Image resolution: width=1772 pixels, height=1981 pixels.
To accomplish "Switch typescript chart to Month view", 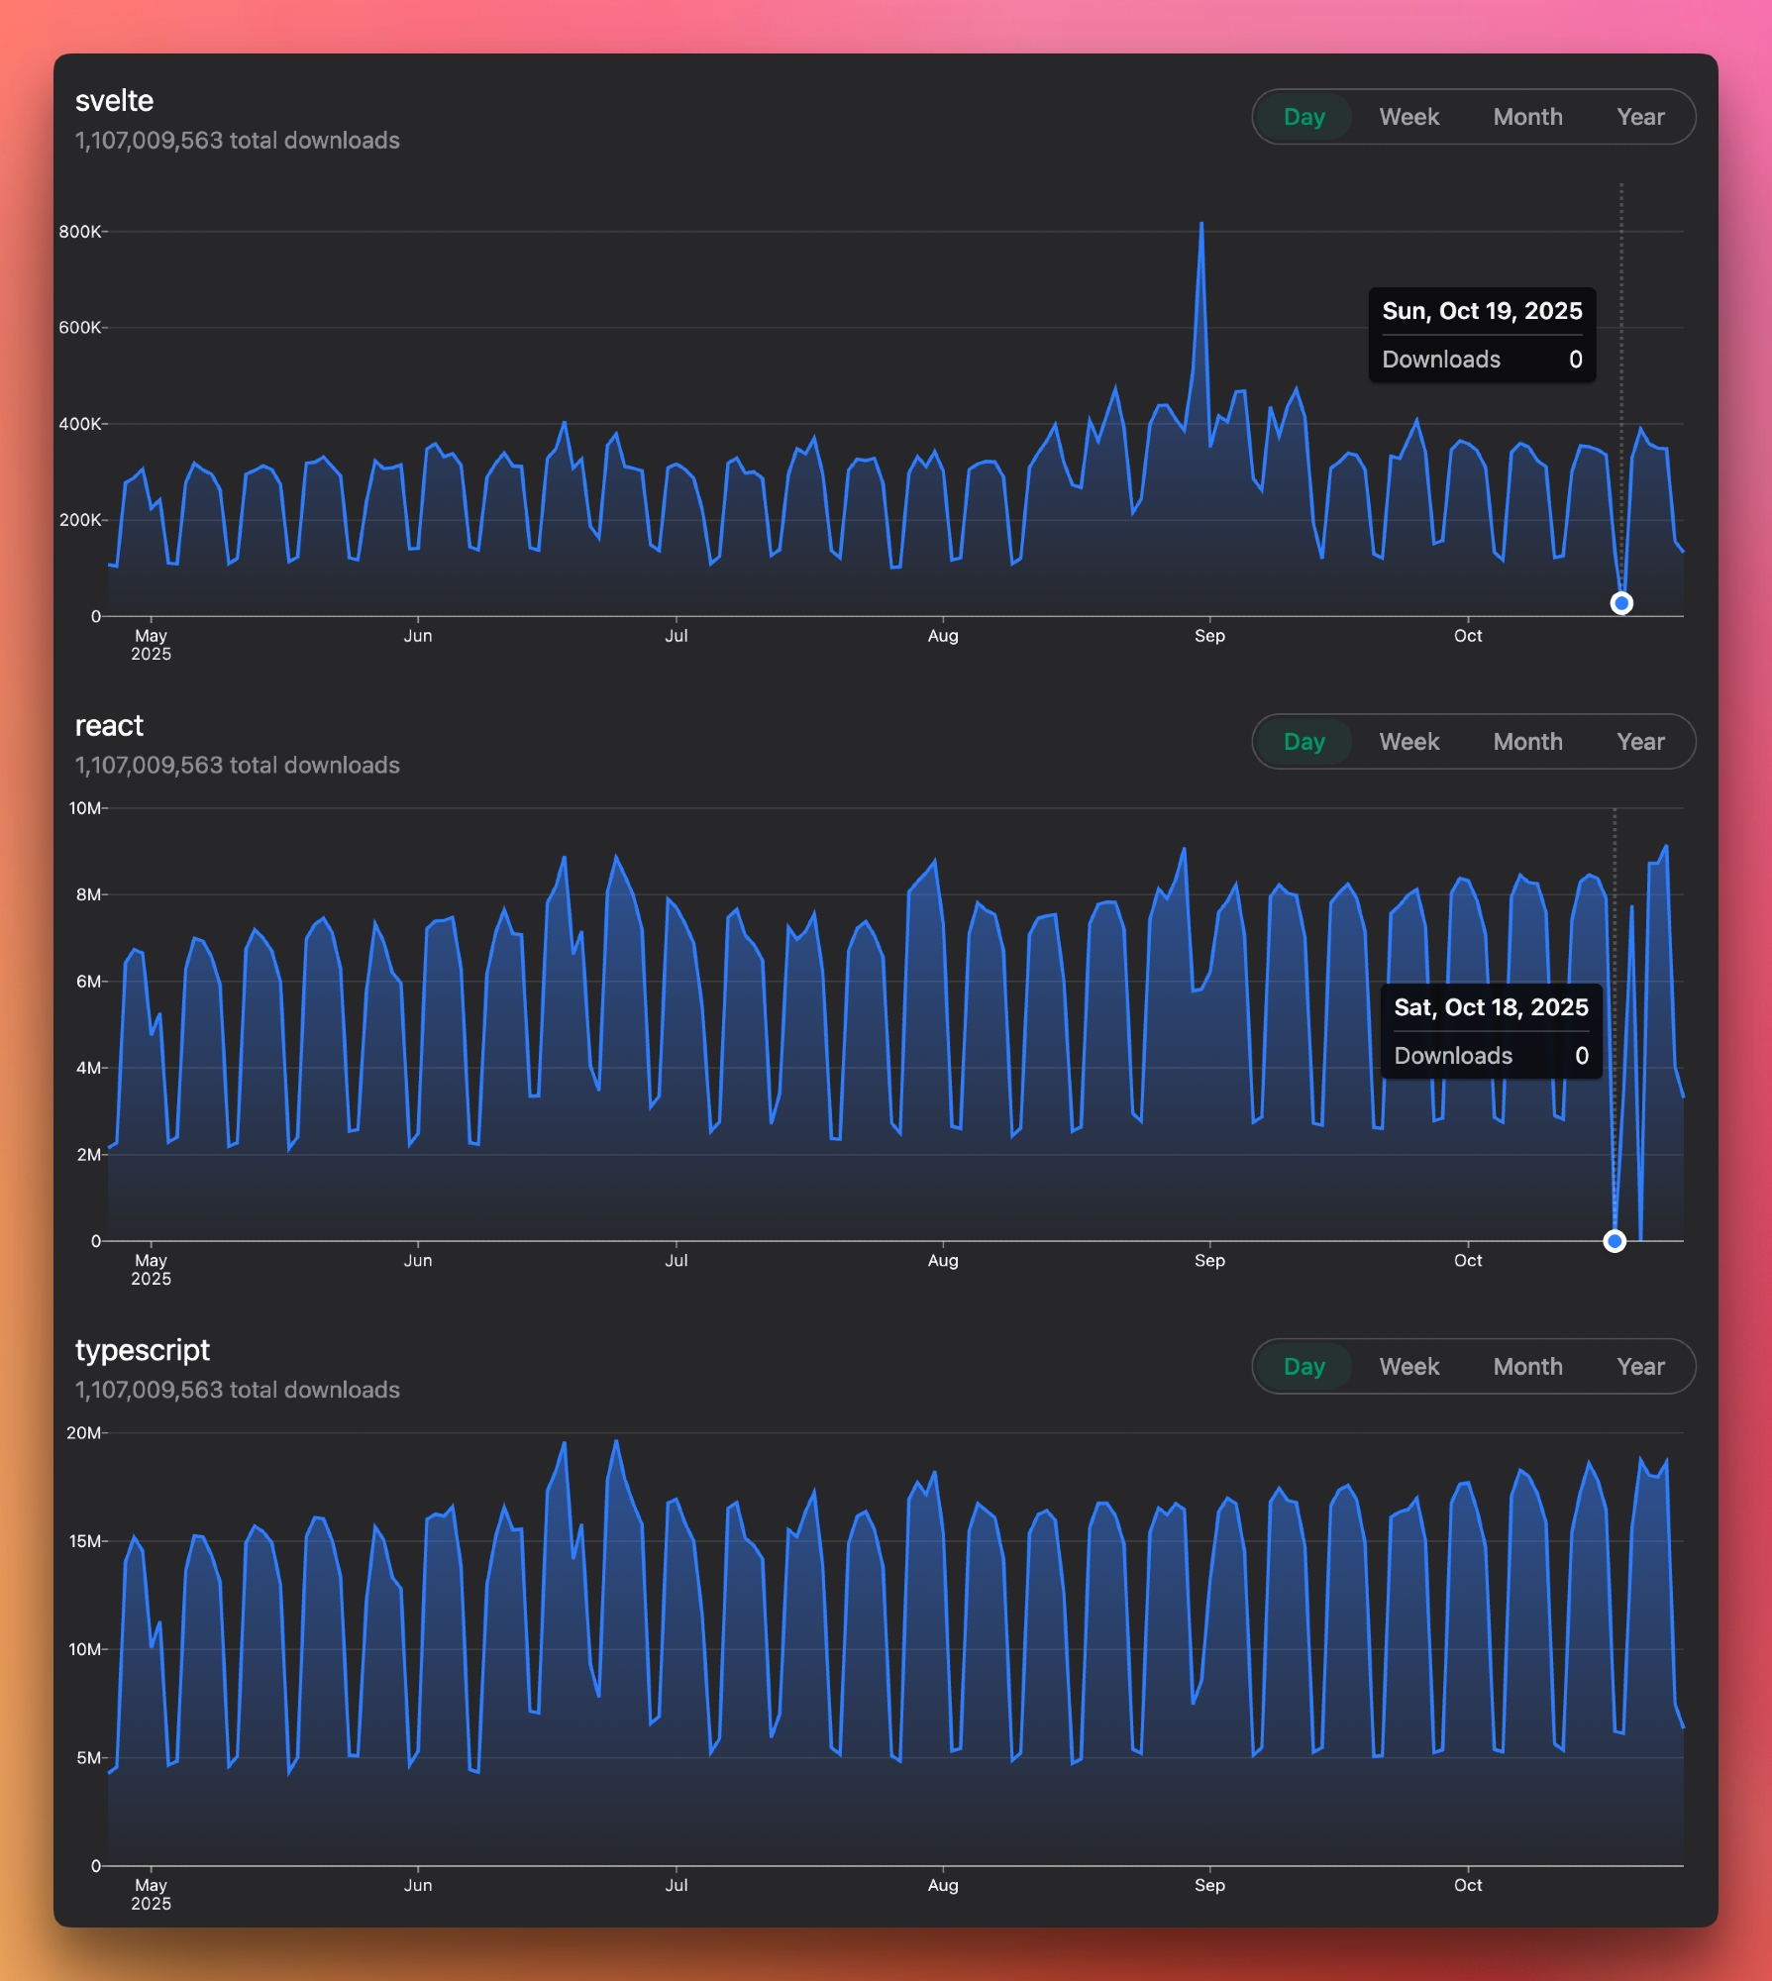I will click(x=1527, y=1367).
